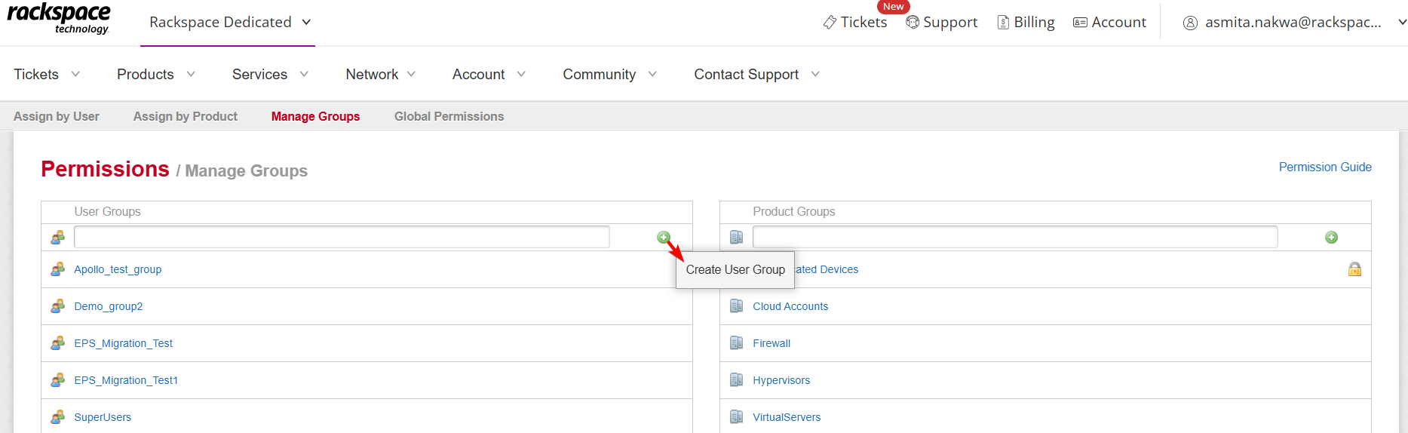Click the lock icon in the Dedicated Devices row
This screenshot has height=433, width=1408.
(x=1355, y=269)
